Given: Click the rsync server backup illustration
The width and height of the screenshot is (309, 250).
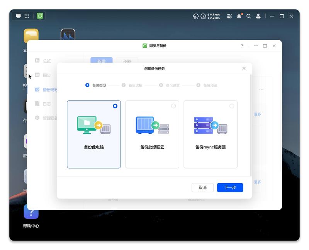Looking at the screenshot, I should 211,125.
